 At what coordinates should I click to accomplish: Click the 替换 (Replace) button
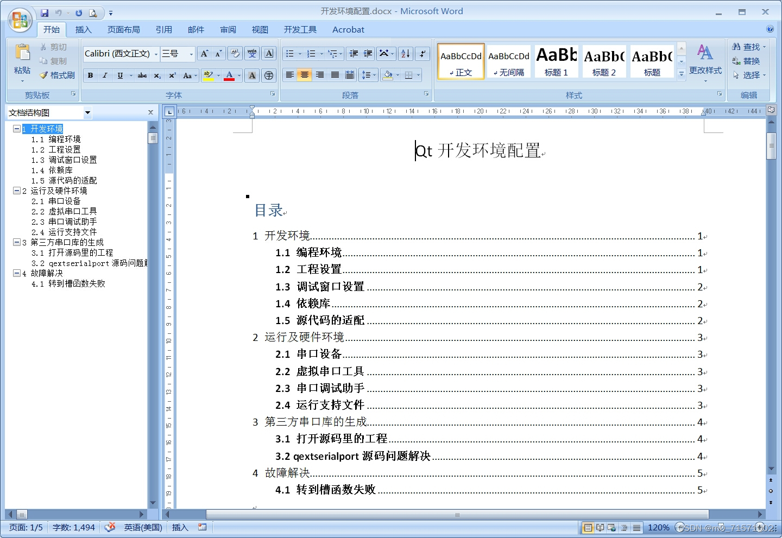[x=746, y=61]
